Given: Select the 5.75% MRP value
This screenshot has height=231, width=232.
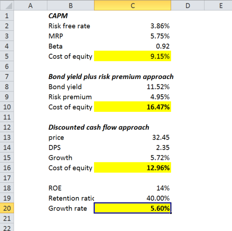Looking at the screenshot, I should click(133, 36).
